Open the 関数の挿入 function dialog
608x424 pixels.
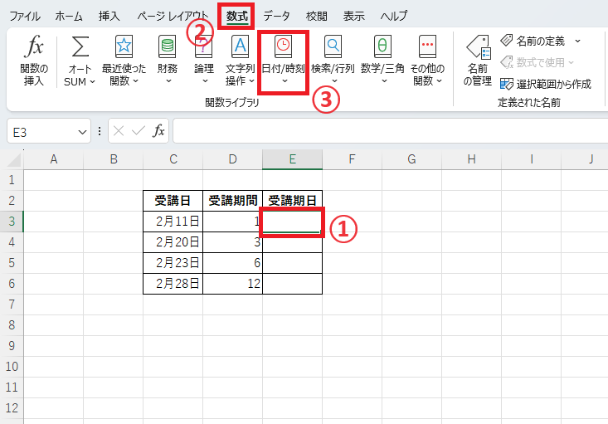tap(34, 60)
